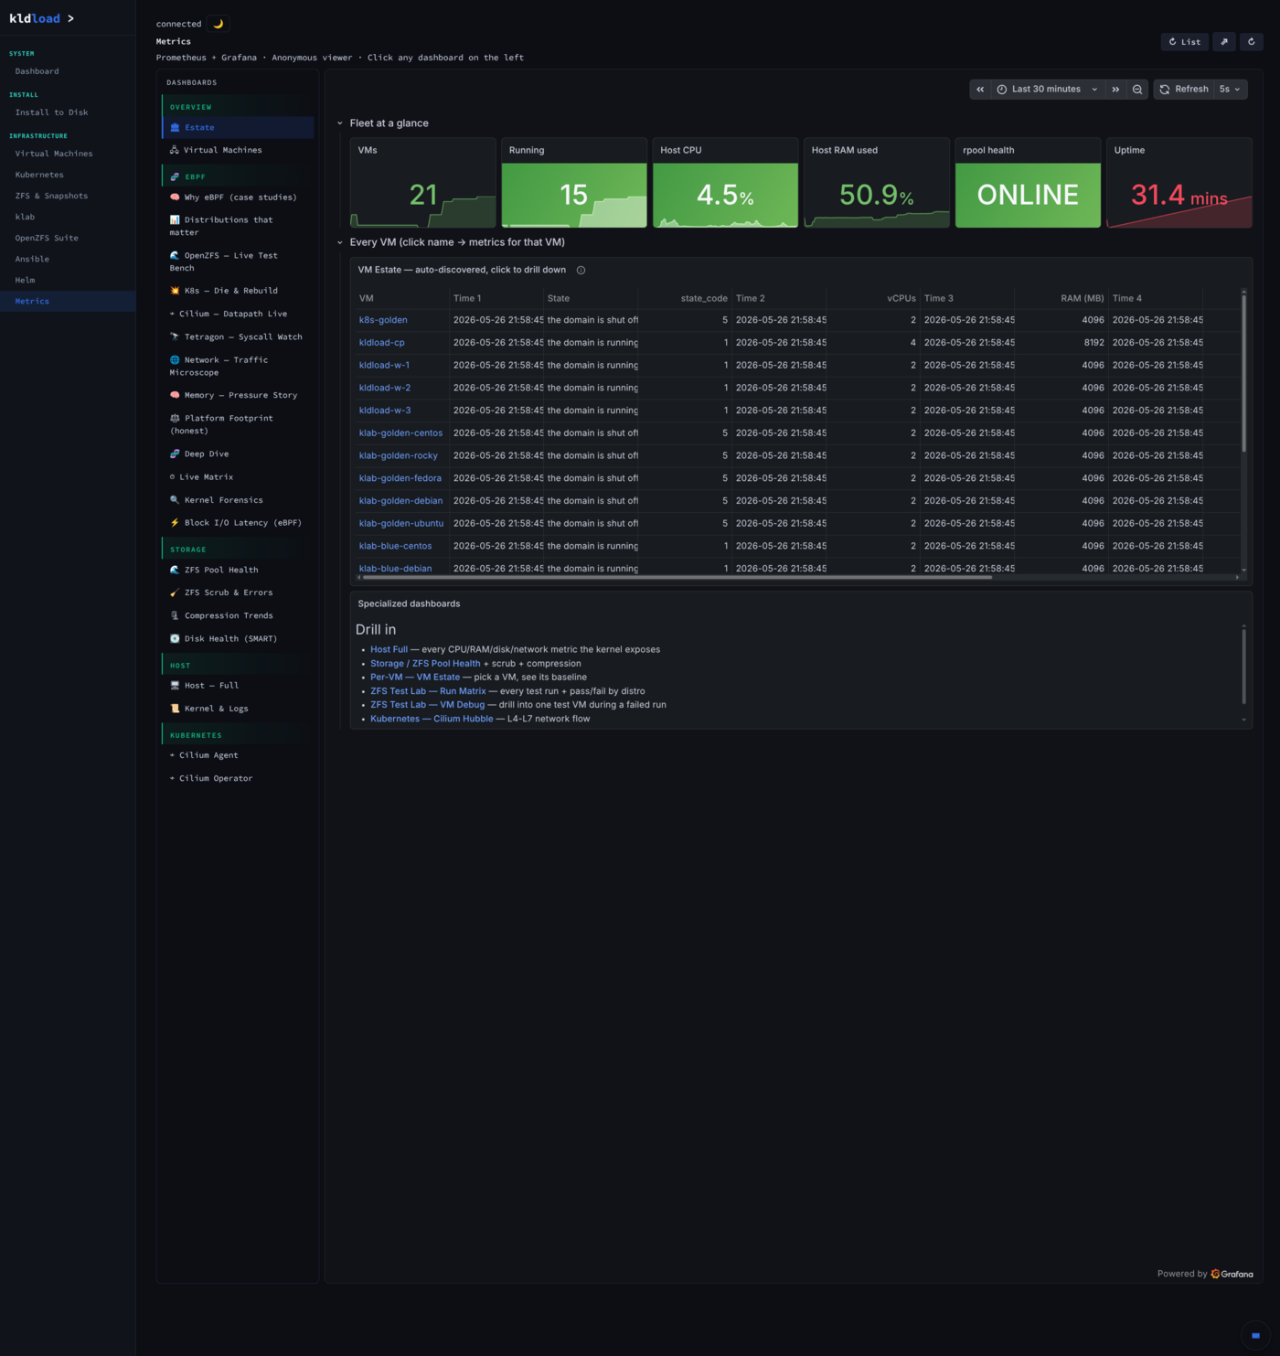Collapse the Every VM row
The height and width of the screenshot is (1356, 1280).
(340, 242)
